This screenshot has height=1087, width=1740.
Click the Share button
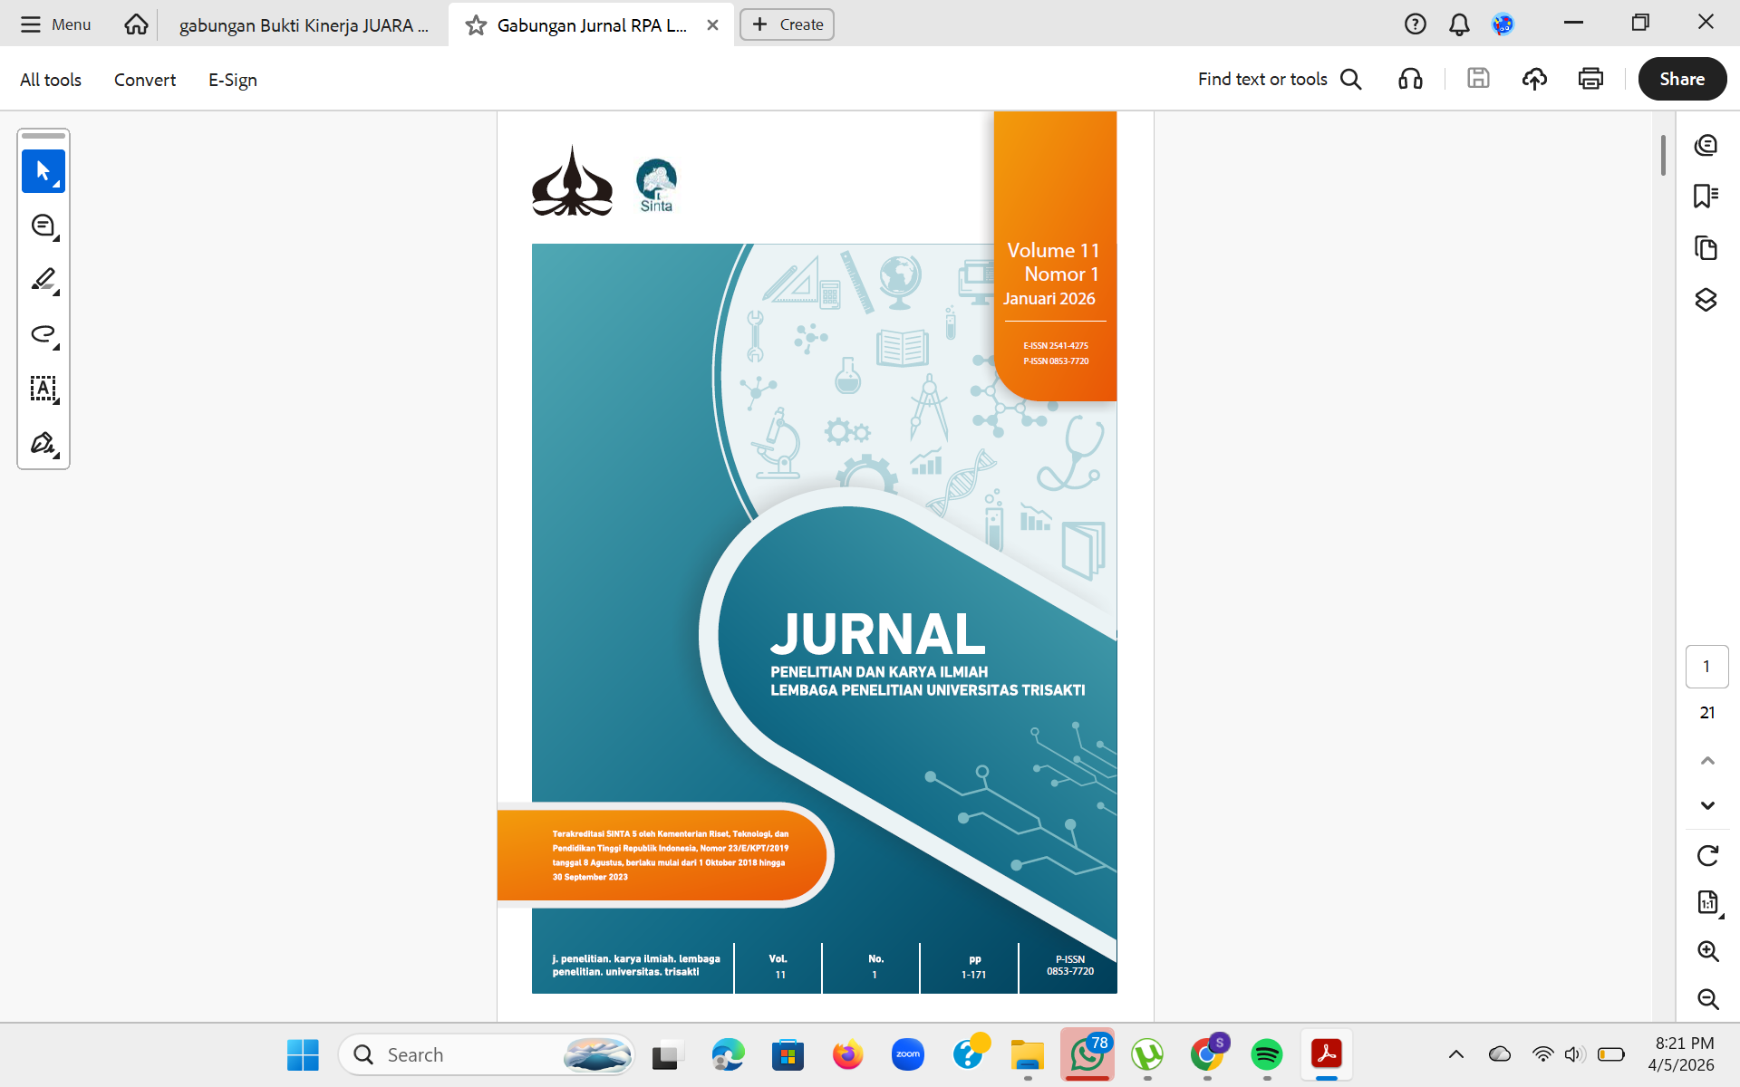click(1681, 79)
